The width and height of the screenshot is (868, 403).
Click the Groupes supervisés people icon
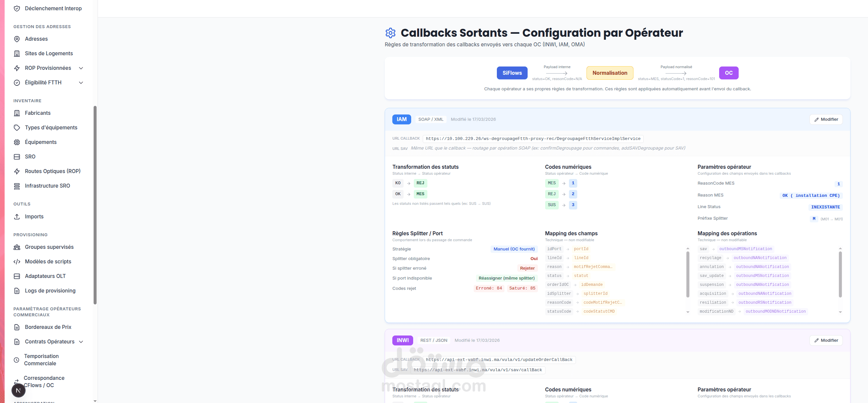(17, 247)
